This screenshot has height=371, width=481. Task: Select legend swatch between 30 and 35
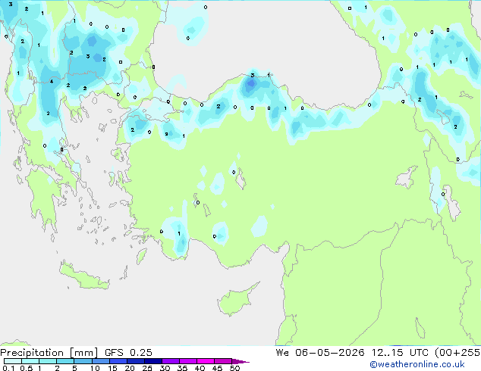pyautogui.click(x=171, y=361)
